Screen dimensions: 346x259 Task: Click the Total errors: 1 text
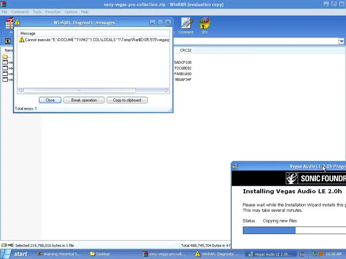click(26, 109)
